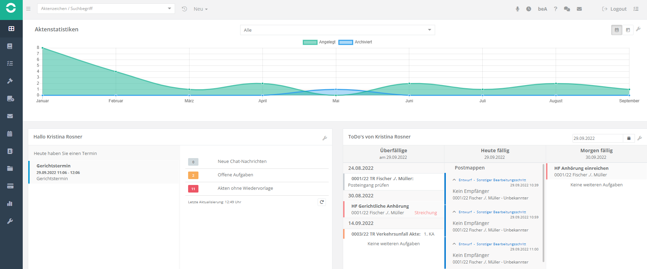
Task: Click the envelope icon in left sidebar
Action: [x=10, y=116]
